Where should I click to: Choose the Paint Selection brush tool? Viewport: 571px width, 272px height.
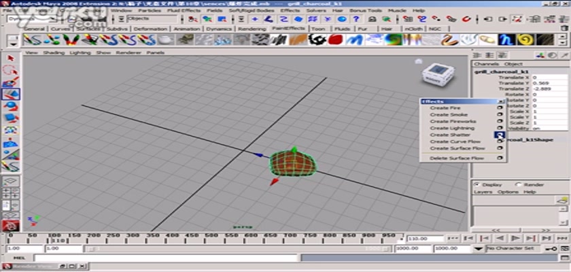(11, 82)
